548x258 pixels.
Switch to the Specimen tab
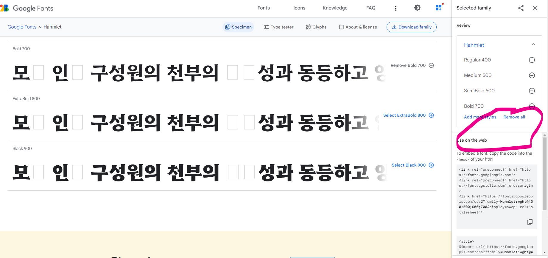[x=238, y=27]
